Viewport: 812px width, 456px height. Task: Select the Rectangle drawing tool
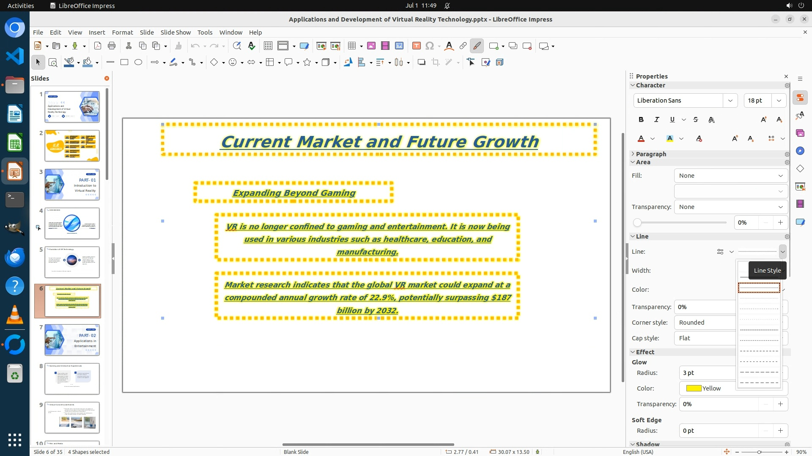(x=124, y=62)
